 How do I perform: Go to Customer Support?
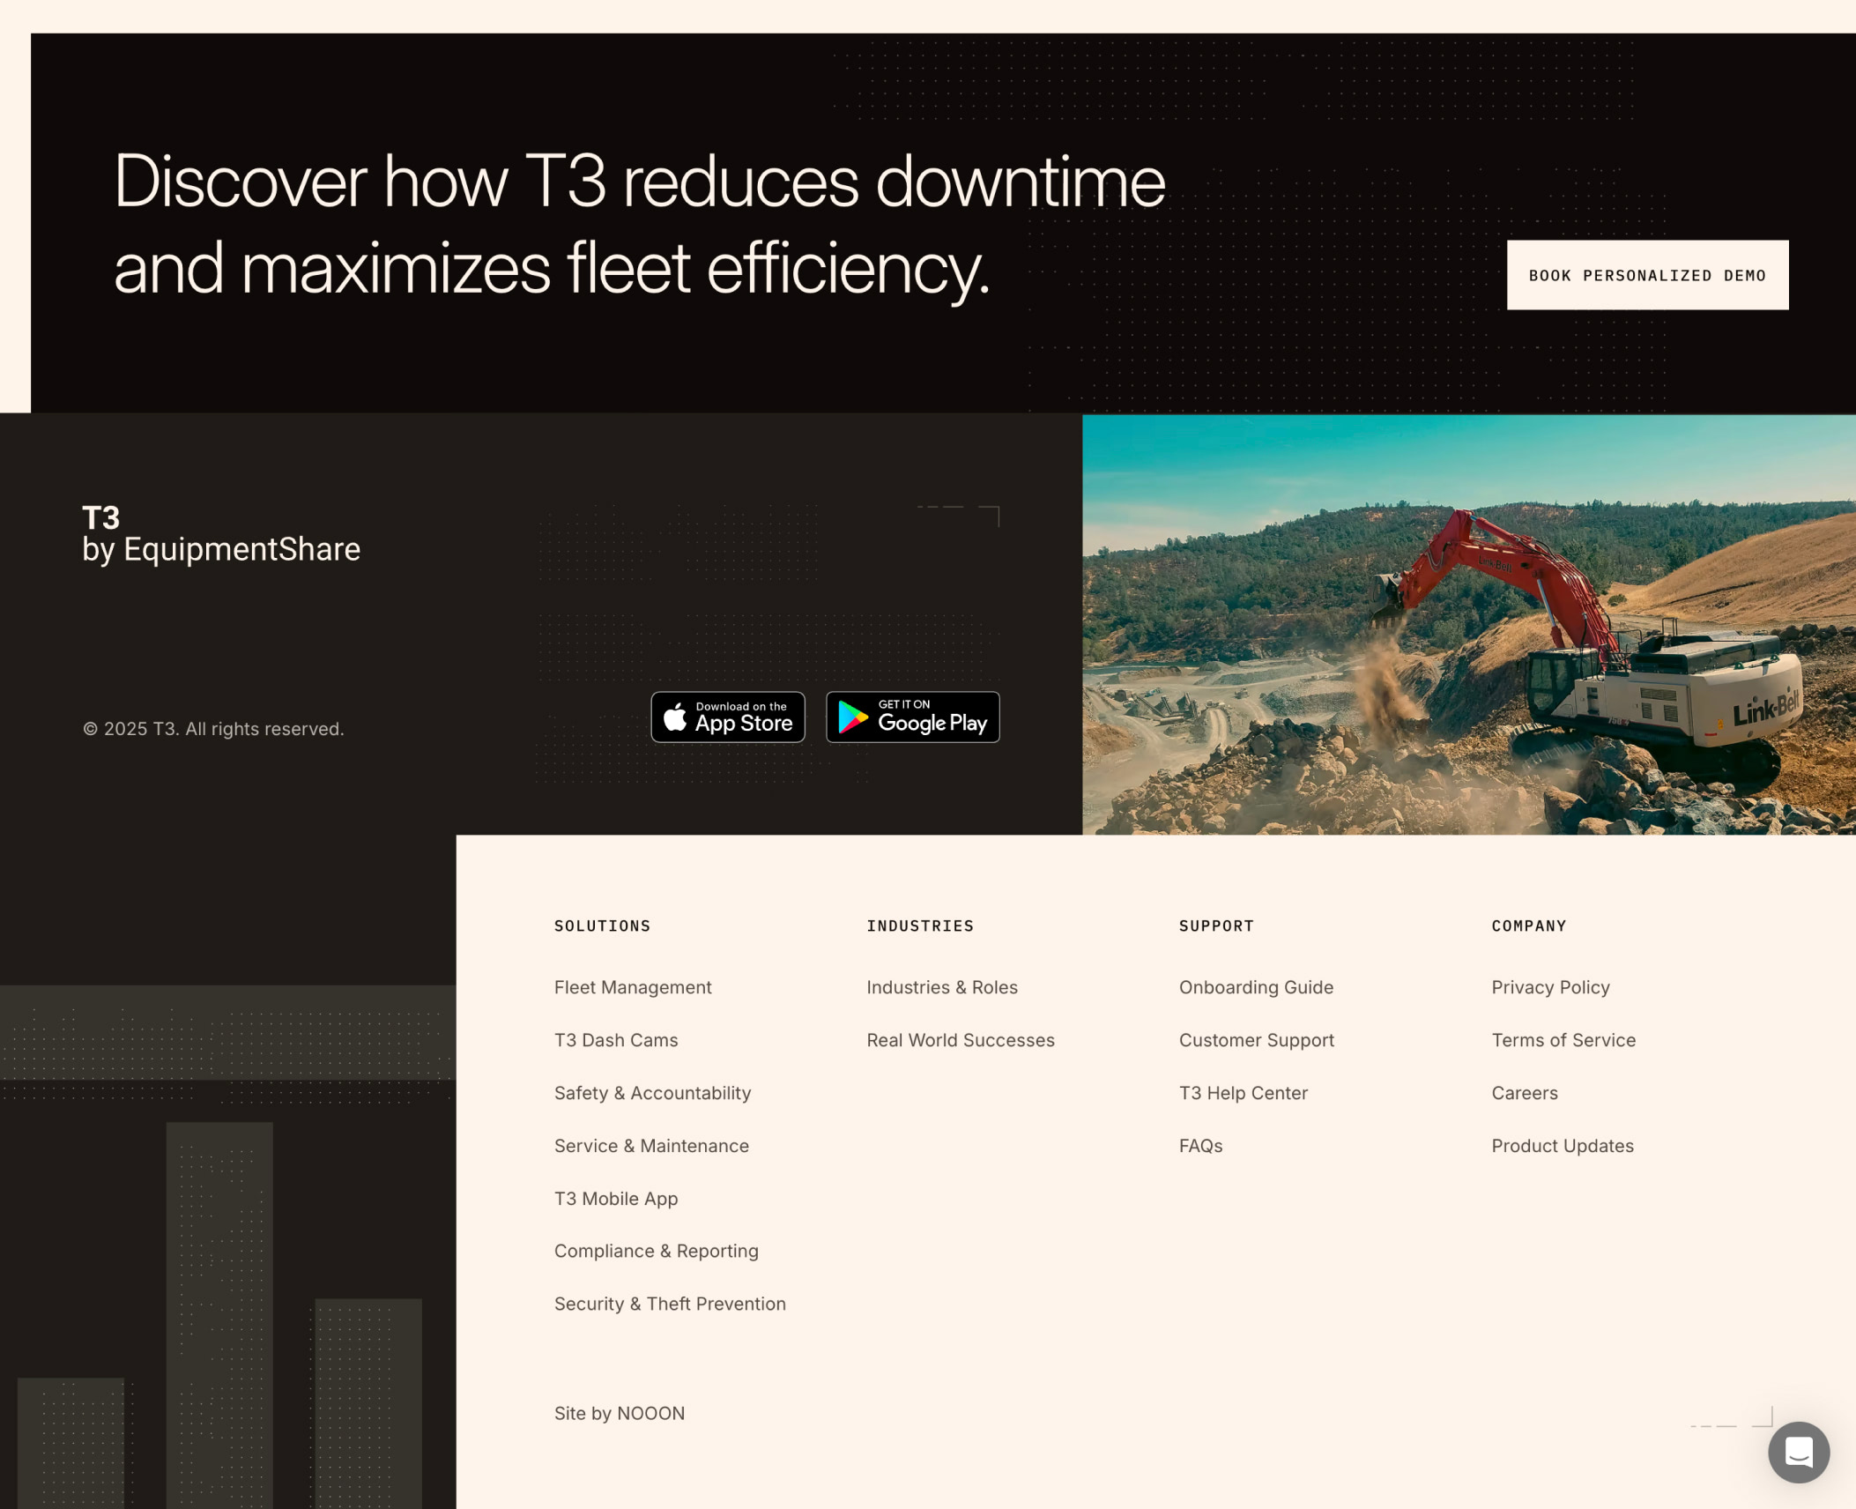pos(1256,1040)
